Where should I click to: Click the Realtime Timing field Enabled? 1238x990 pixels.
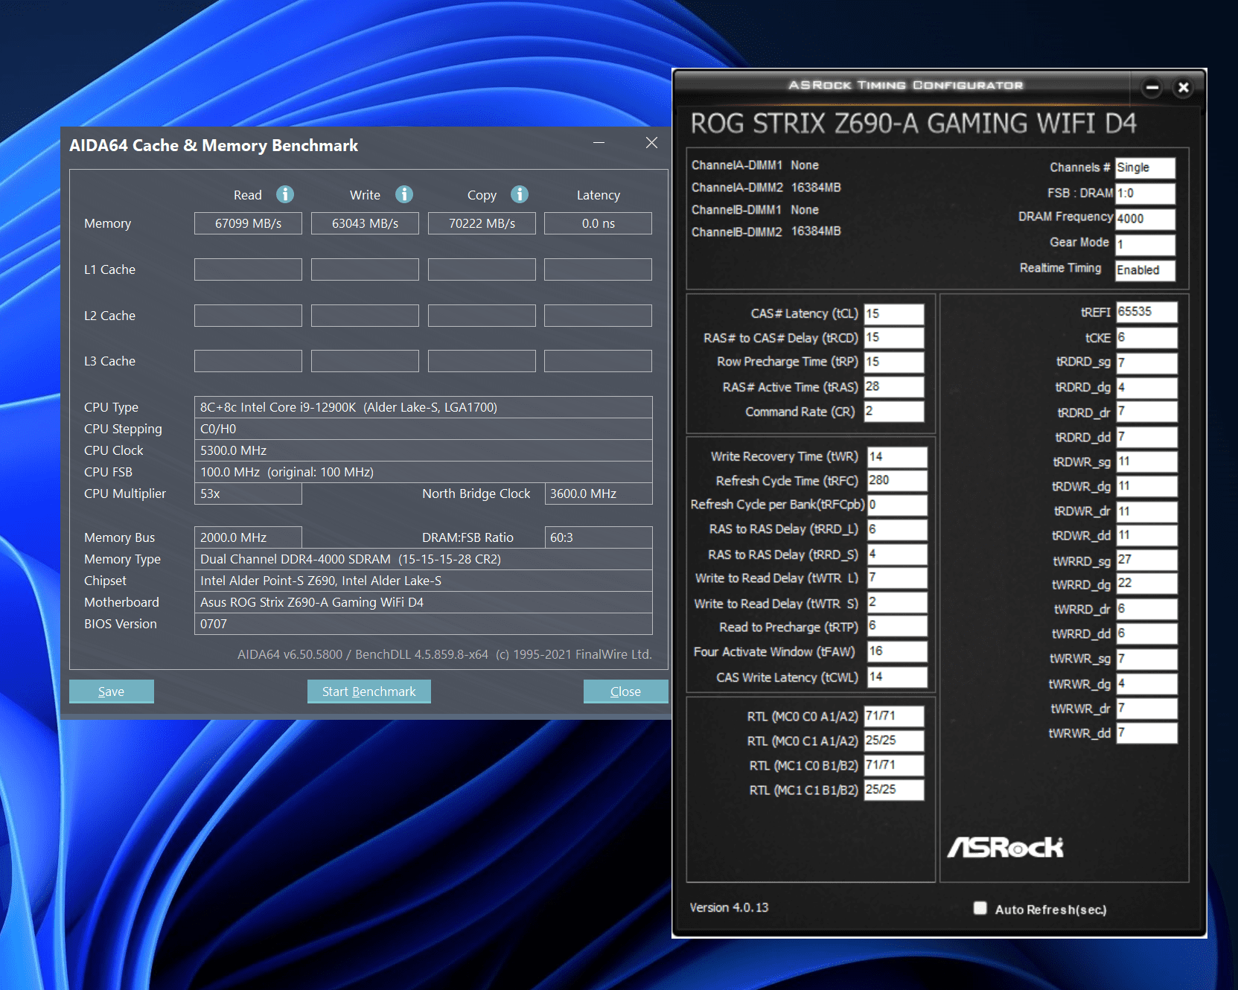pyautogui.click(x=1145, y=270)
